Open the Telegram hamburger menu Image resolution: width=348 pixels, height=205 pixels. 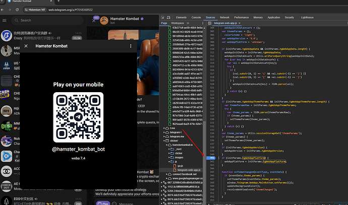click(x=5, y=20)
